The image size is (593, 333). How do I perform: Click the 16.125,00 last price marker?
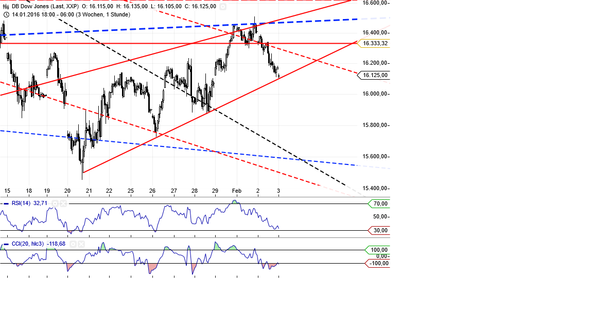[x=375, y=75]
